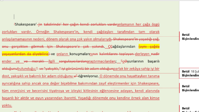Select the deleted word "takdirinde'"
The width and height of the screenshot is (199, 112).
[x=52, y=24]
